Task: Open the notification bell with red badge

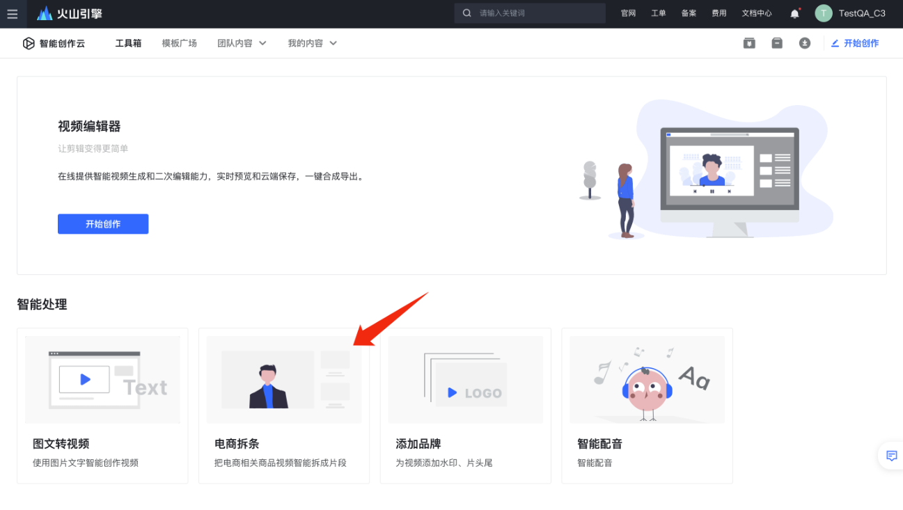Action: (x=794, y=13)
